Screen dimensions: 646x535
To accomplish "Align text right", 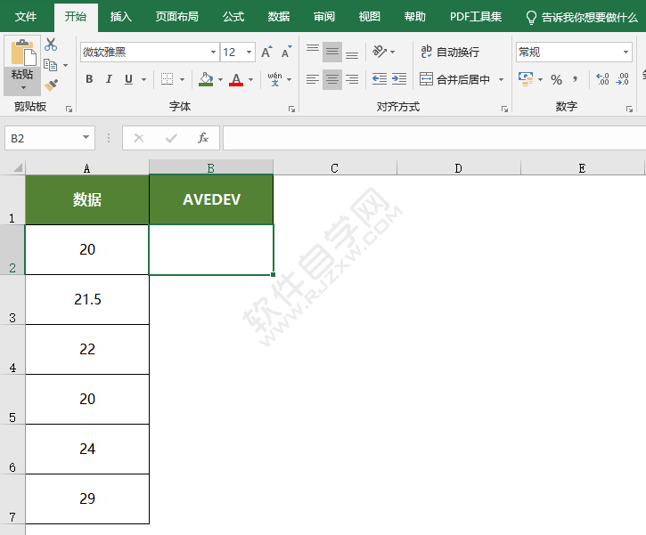I will click(x=351, y=79).
